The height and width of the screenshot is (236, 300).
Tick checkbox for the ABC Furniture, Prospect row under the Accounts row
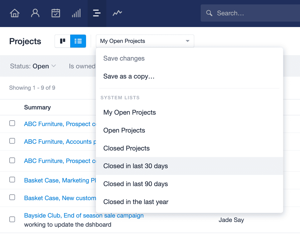12,160
